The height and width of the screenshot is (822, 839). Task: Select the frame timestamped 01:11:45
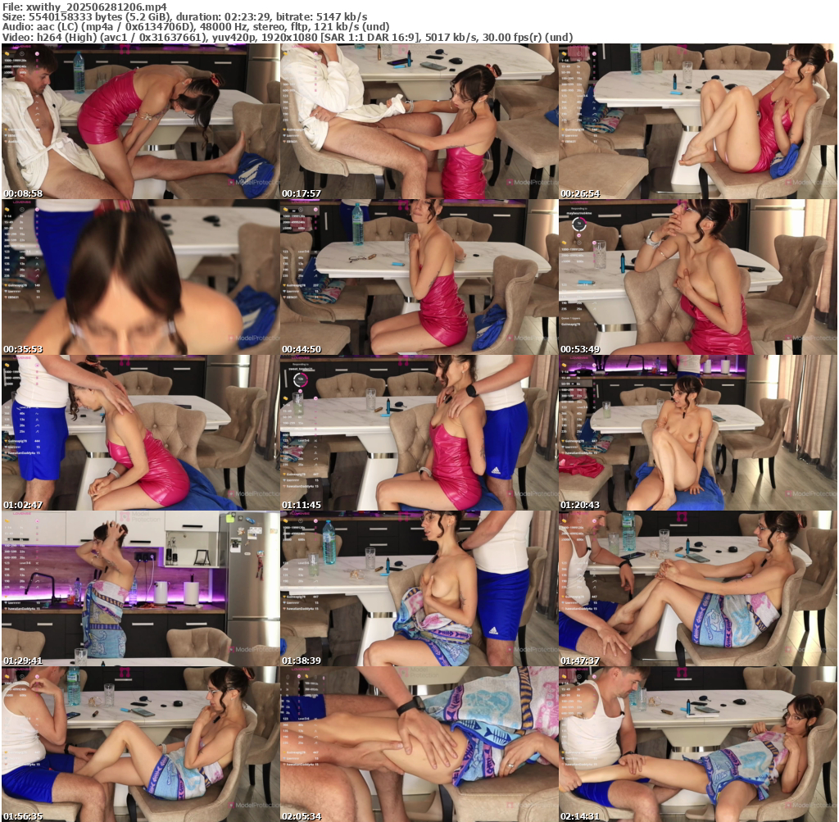[419, 433]
